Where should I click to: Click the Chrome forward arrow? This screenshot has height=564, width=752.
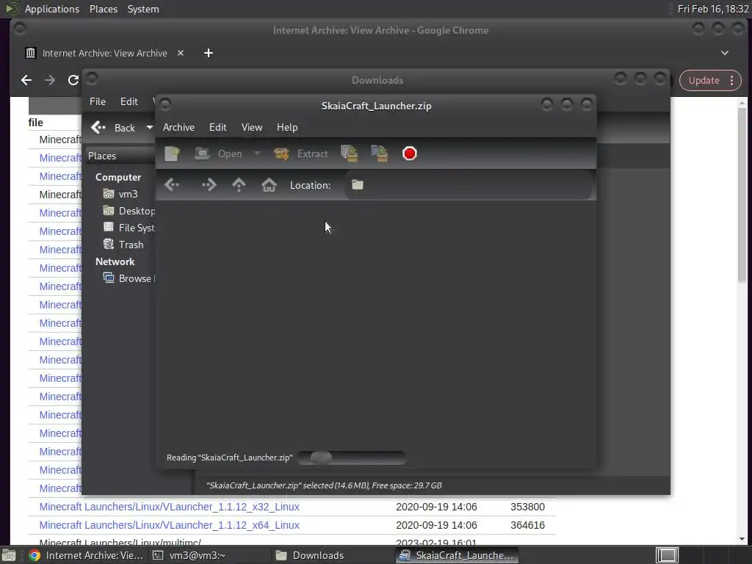pyautogui.click(x=50, y=80)
